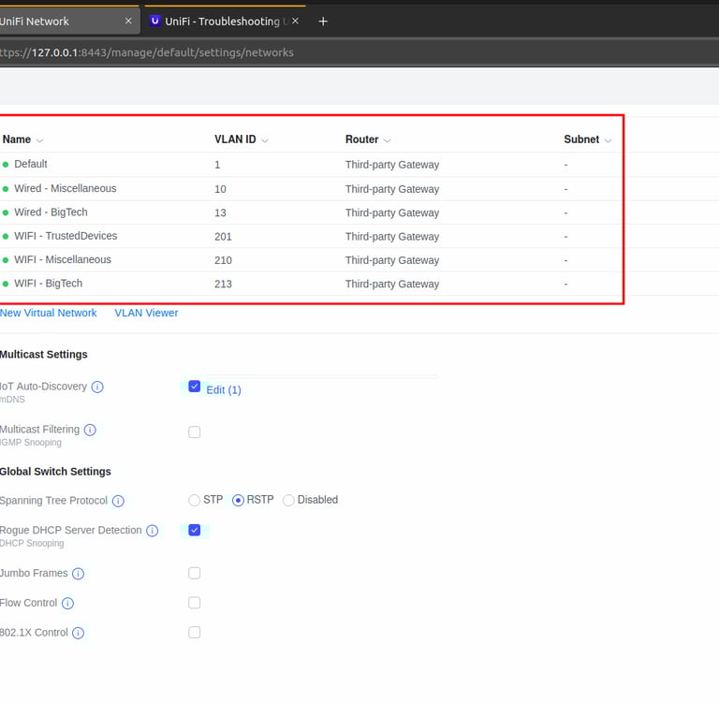This screenshot has width=719, height=702.
Task: Click UniFi favicon on Troubleshooting tab
Action: (x=155, y=21)
